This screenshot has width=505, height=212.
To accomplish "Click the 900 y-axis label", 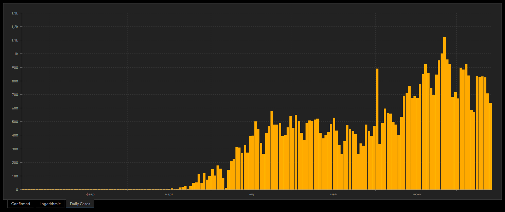I will pos(15,68).
